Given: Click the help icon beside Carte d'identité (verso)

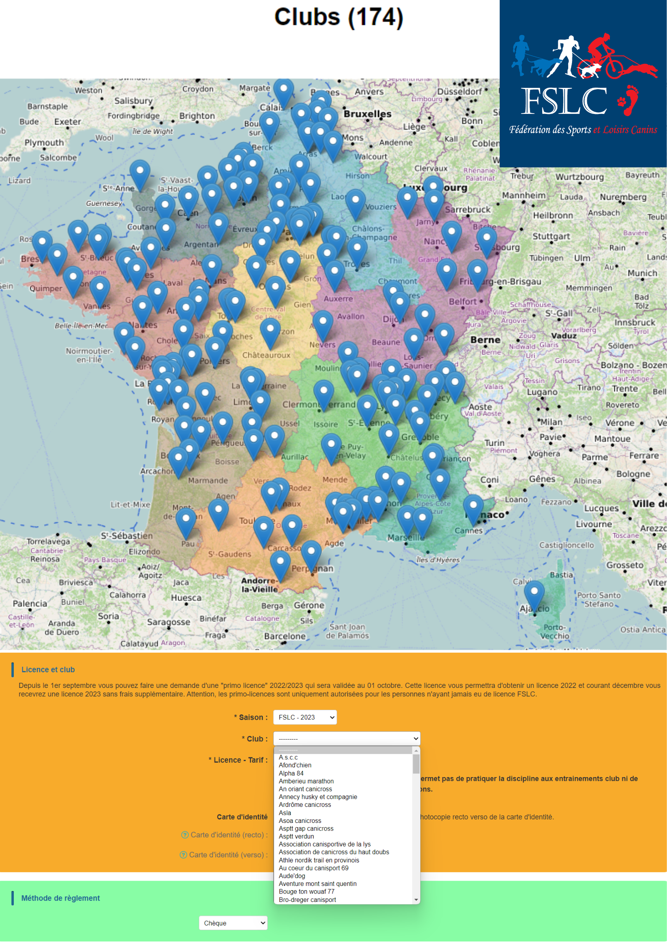Looking at the screenshot, I should coord(183,854).
